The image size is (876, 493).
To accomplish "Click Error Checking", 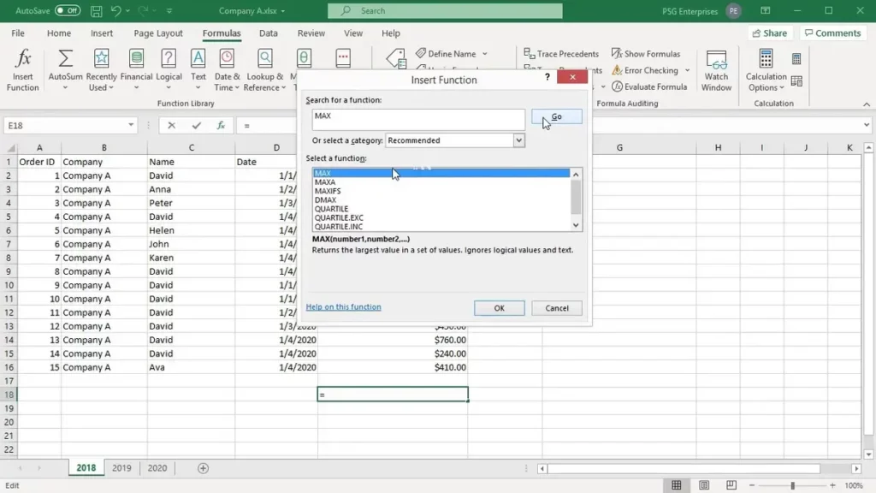I will pyautogui.click(x=645, y=70).
